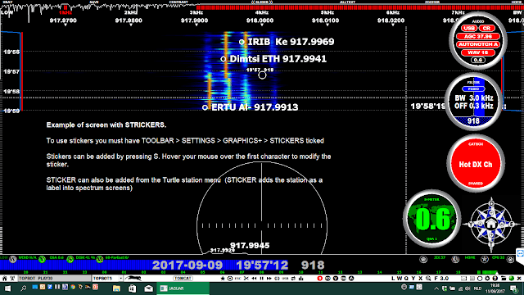This screenshot has height=295, width=524.
Task: Toggle the FIXED filter button
Action: [x=473, y=89]
